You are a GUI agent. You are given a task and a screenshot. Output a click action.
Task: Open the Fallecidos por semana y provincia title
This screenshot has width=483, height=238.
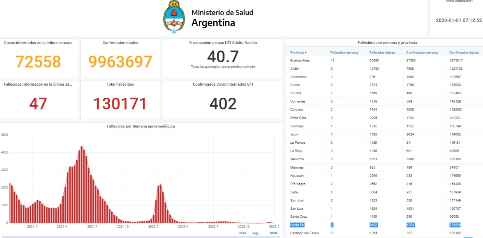pos(384,43)
